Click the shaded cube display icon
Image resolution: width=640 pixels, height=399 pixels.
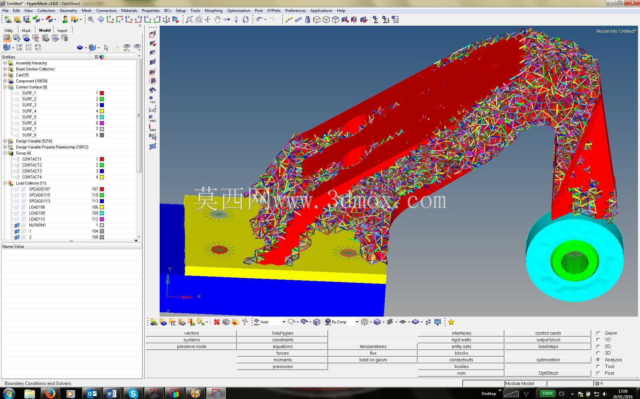pos(377,322)
